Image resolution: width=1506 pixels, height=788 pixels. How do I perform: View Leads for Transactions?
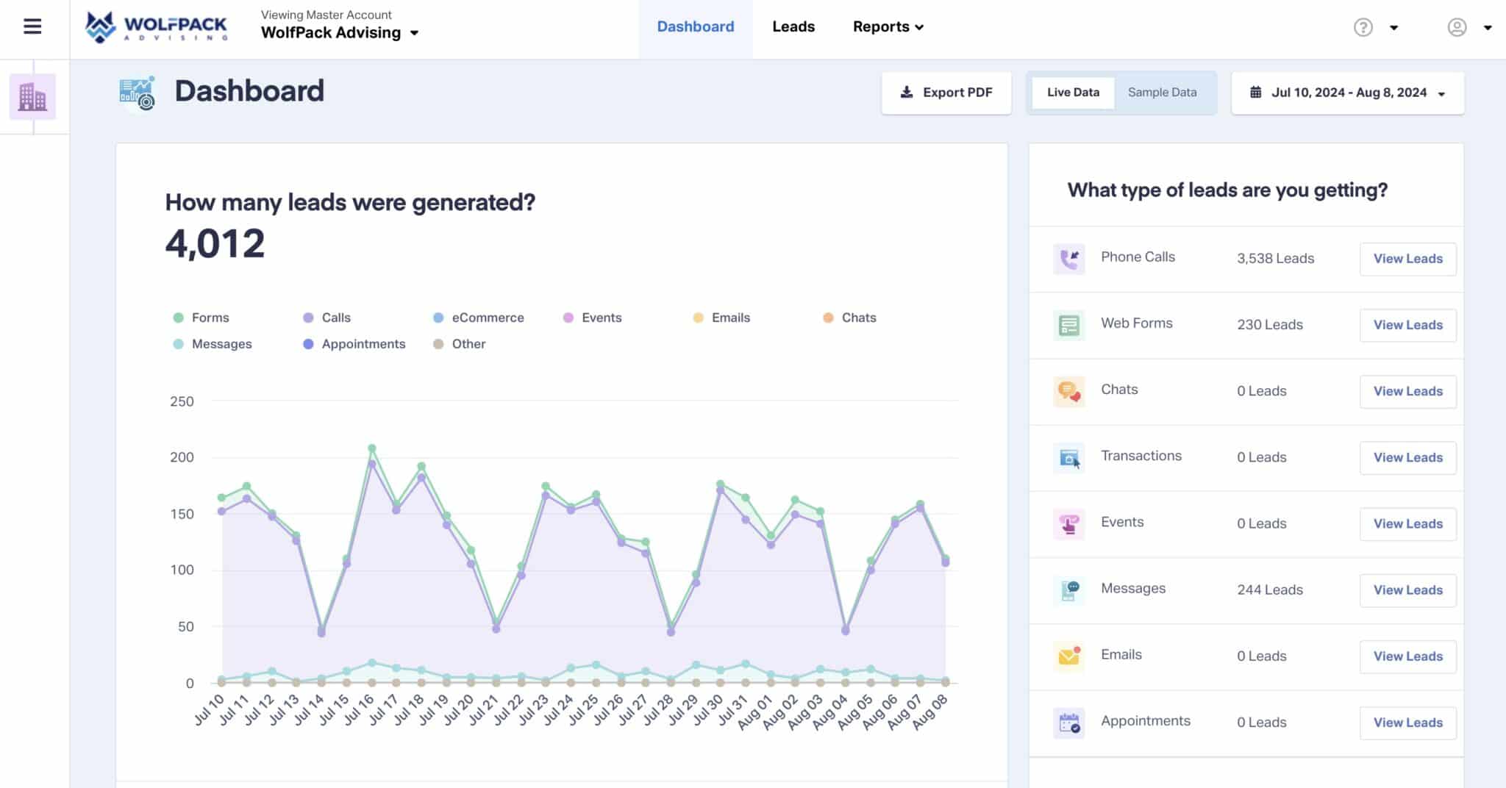pos(1407,457)
